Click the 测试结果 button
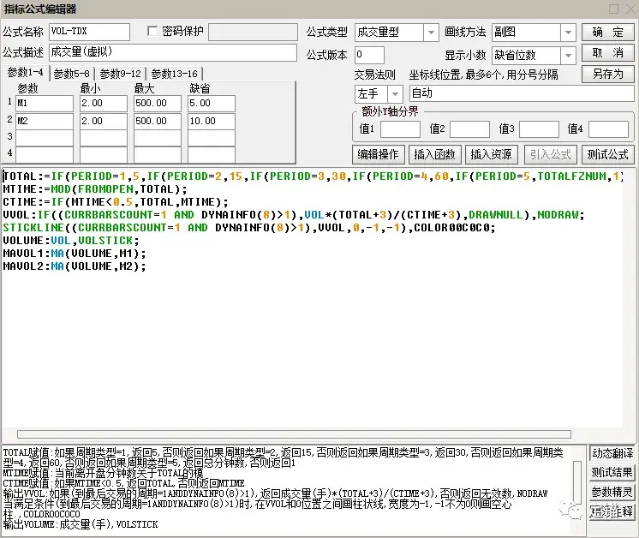The height and width of the screenshot is (538, 639). [x=612, y=472]
